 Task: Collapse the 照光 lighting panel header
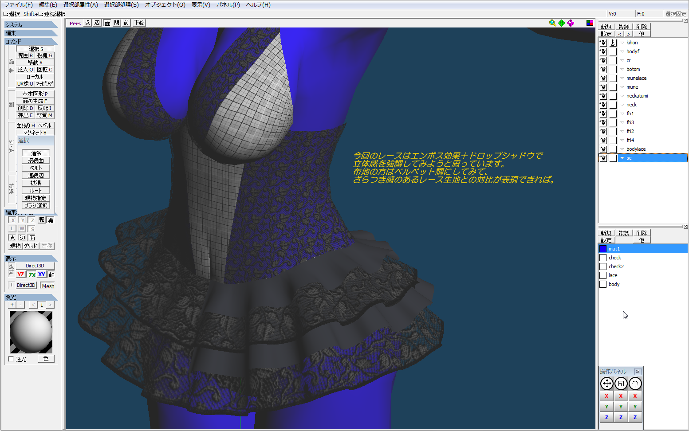[30, 297]
